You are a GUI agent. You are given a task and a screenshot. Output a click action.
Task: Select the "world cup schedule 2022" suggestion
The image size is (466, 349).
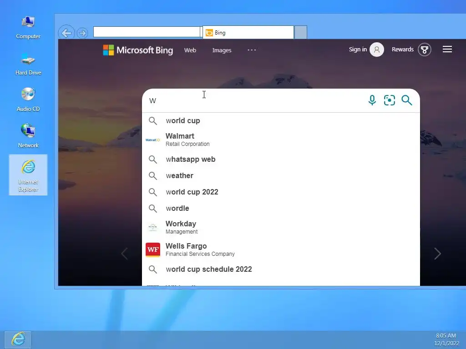pos(281,269)
